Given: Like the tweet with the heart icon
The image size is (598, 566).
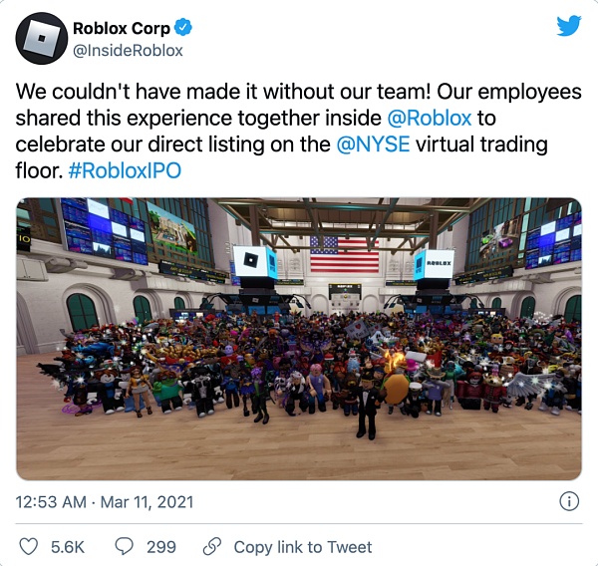Looking at the screenshot, I should coord(29,546).
